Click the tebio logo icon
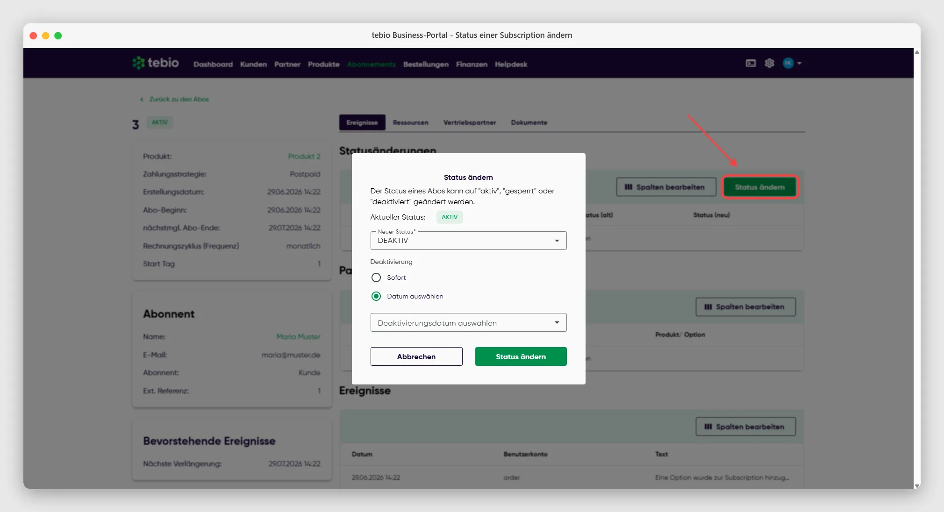Image resolution: width=944 pixels, height=512 pixels. [138, 63]
